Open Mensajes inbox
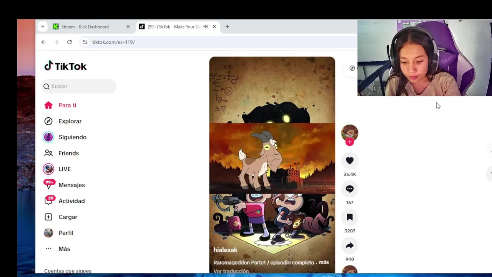 (71, 185)
